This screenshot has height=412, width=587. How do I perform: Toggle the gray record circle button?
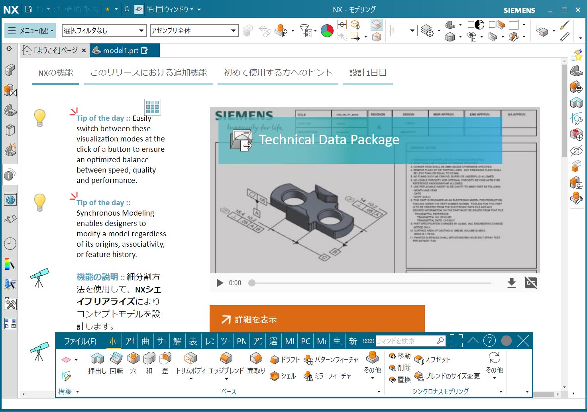[506, 340]
